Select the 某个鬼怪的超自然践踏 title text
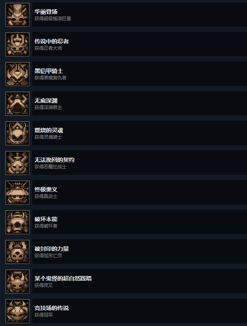 pos(63,279)
